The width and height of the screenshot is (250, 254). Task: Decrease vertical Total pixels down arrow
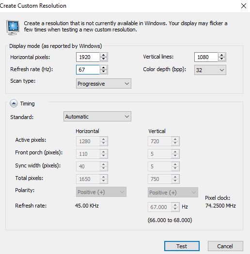[x=175, y=181]
